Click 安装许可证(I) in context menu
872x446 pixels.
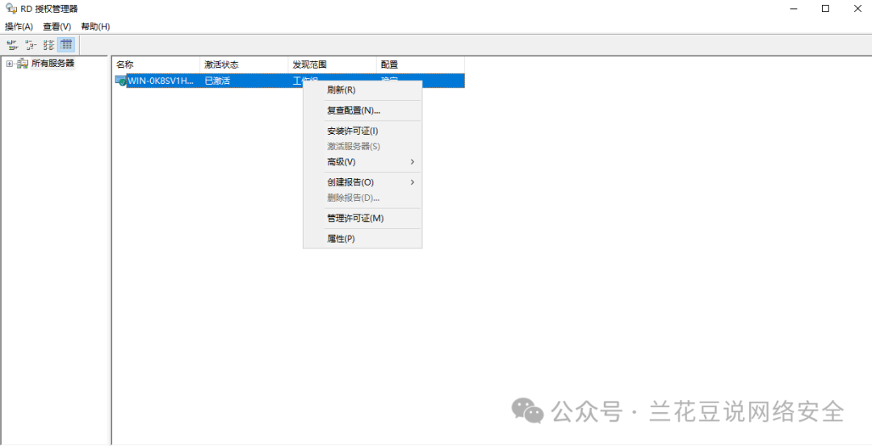pos(353,131)
